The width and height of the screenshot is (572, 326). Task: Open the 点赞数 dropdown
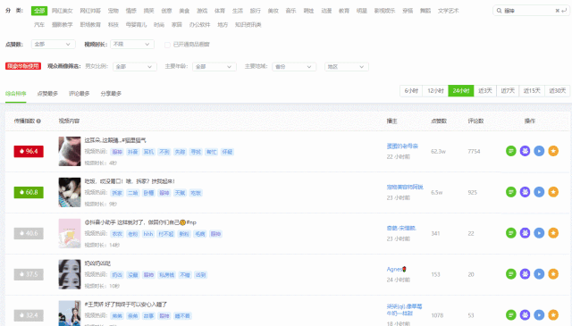pyautogui.click(x=54, y=44)
